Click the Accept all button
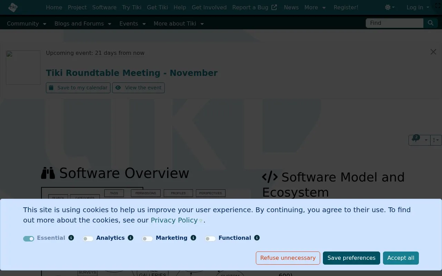 (x=401, y=258)
